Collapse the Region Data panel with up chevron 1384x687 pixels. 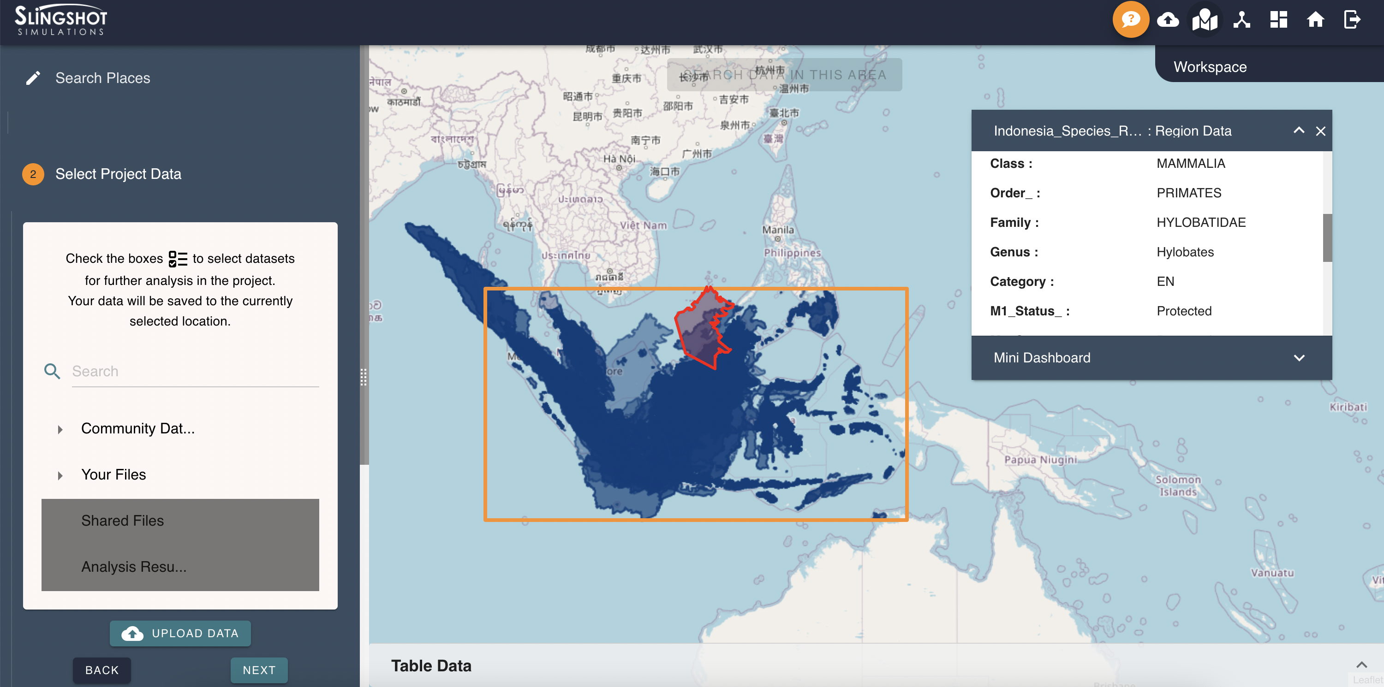pos(1299,130)
